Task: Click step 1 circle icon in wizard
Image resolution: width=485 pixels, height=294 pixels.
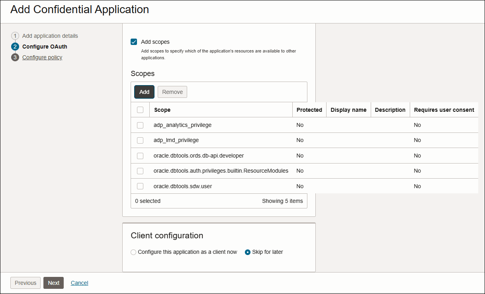Action: tap(15, 36)
